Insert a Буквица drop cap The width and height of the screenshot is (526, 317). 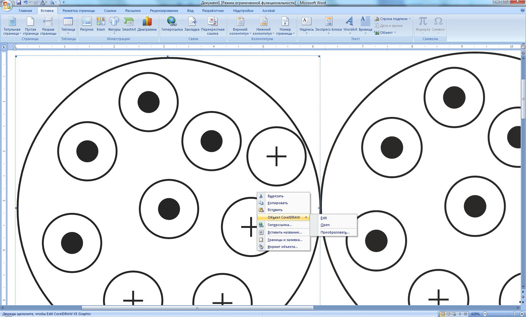pos(365,25)
